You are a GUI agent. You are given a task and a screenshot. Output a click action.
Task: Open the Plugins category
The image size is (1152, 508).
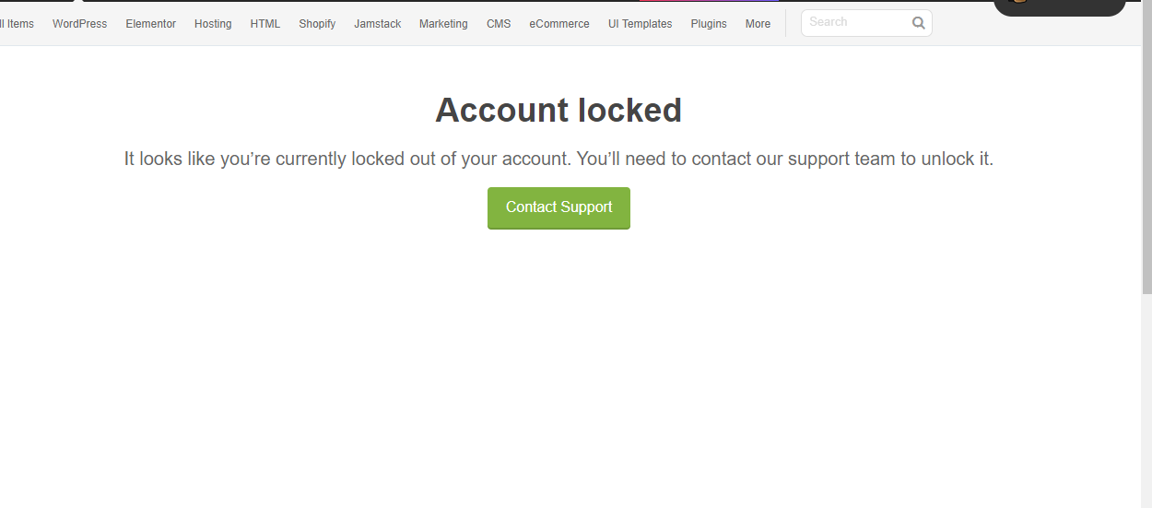click(x=709, y=24)
